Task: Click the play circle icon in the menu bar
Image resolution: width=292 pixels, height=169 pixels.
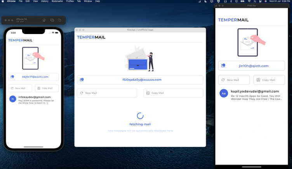Action: (236, 1)
